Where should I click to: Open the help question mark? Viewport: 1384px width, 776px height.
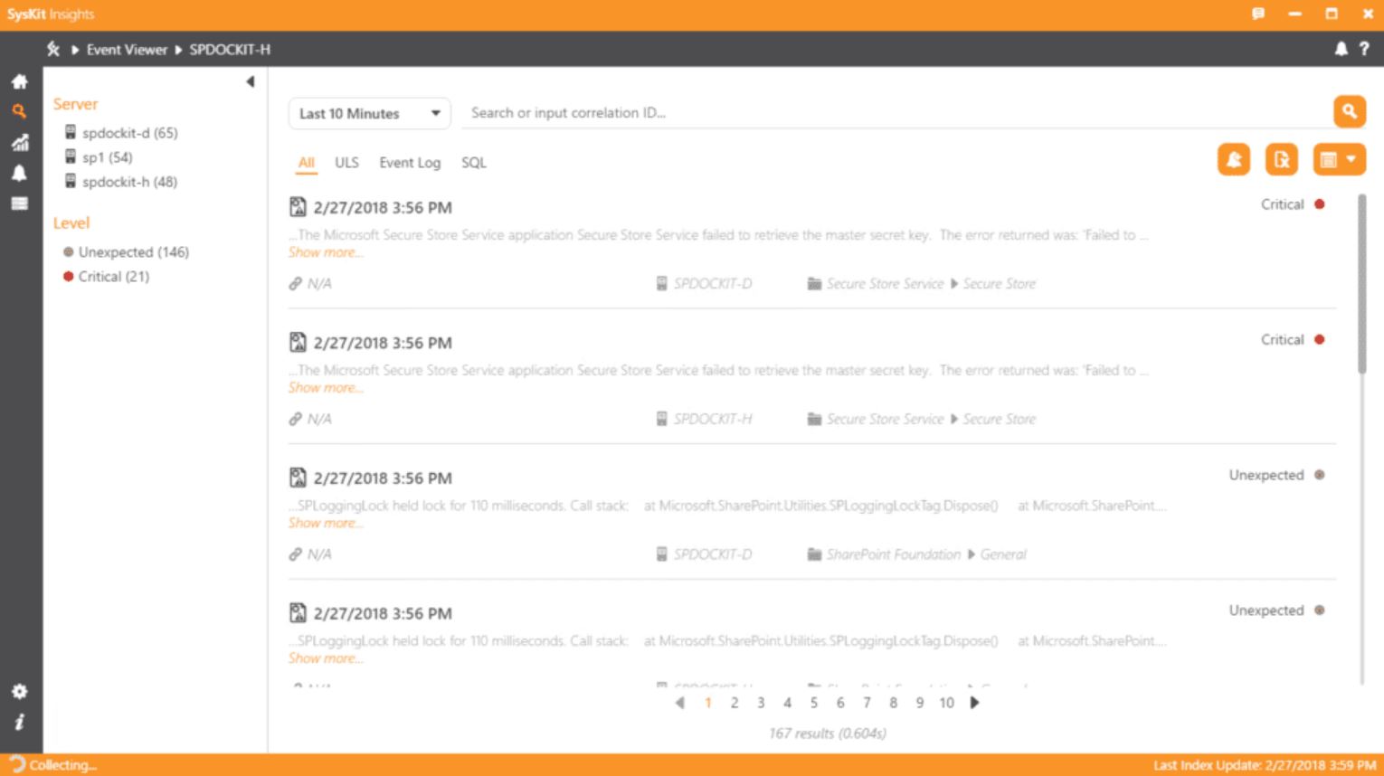[1365, 49]
